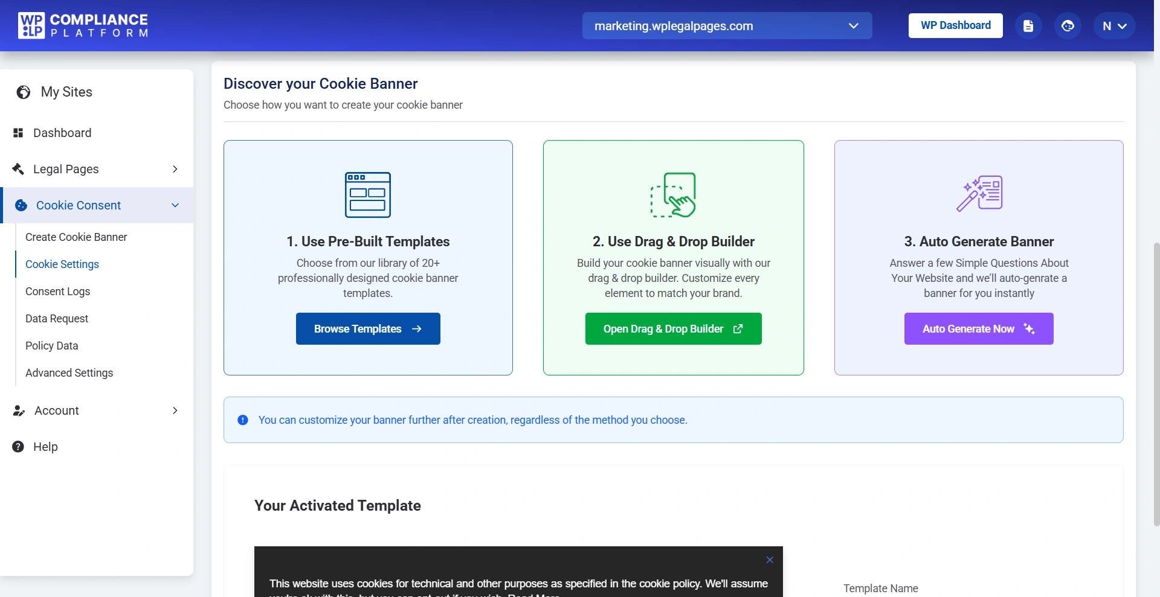Viewport: 1160px width, 597px height.
Task: Click the My Sites globe icon
Action: [x=24, y=92]
